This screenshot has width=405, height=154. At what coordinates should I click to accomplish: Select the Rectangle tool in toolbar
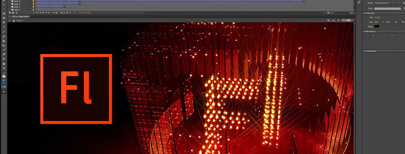point(4,13)
